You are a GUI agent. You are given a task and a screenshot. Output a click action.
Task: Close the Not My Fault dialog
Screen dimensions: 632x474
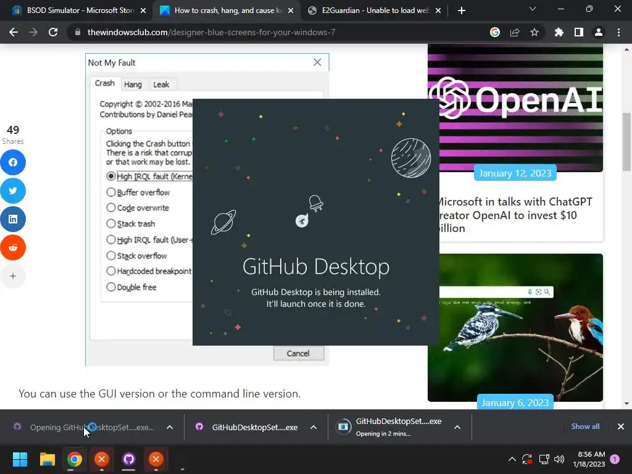point(317,62)
